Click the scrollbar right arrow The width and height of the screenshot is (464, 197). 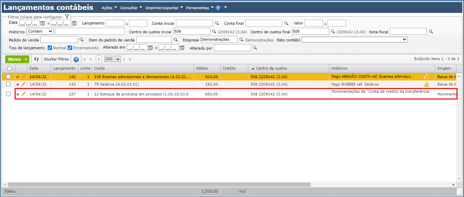click(453, 184)
